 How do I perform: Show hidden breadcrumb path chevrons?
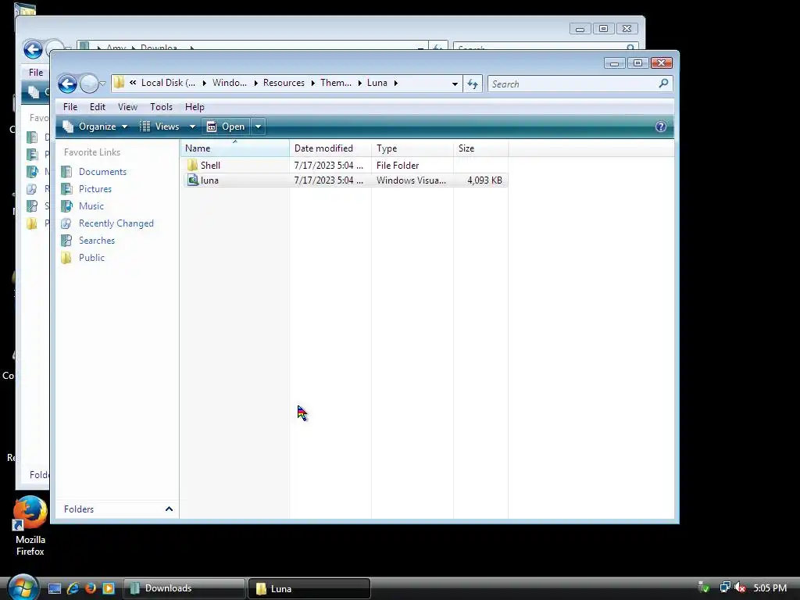click(133, 83)
